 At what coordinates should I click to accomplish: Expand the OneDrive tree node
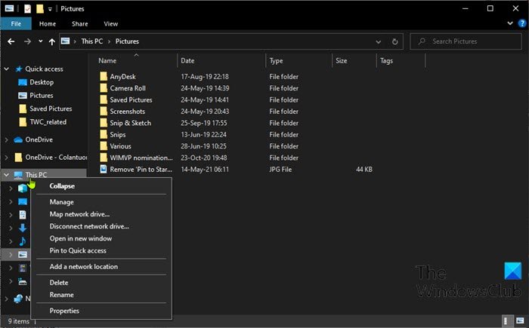[x=6, y=139]
